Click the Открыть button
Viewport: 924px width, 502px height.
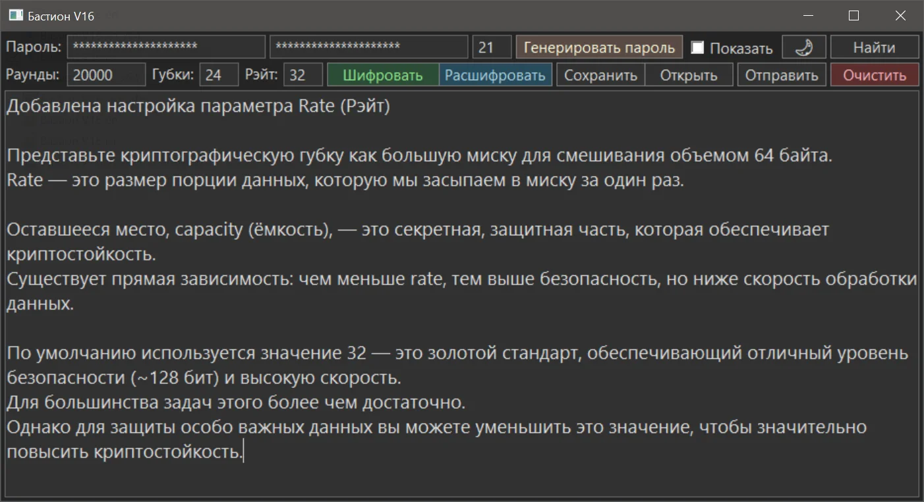(689, 74)
